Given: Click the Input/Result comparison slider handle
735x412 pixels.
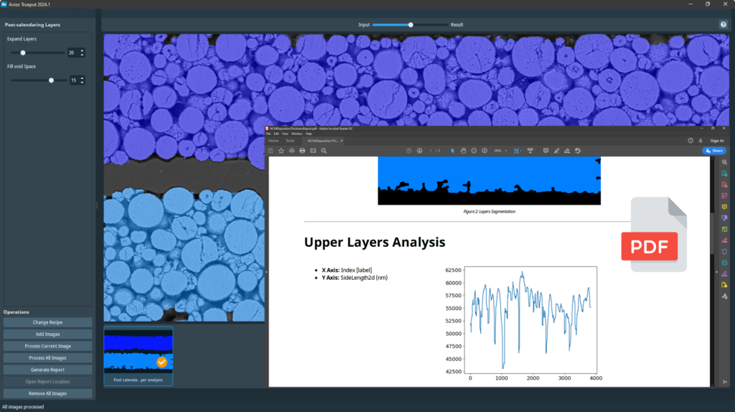Looking at the screenshot, I should click(411, 24).
